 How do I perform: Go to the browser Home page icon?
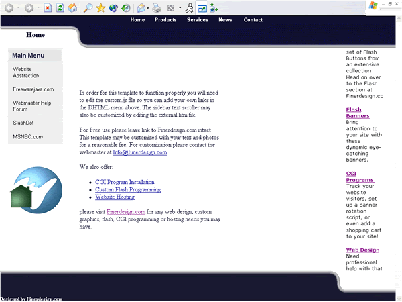tap(72, 8)
